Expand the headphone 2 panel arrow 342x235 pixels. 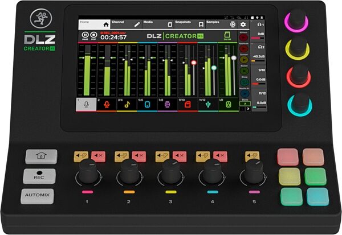point(252,44)
